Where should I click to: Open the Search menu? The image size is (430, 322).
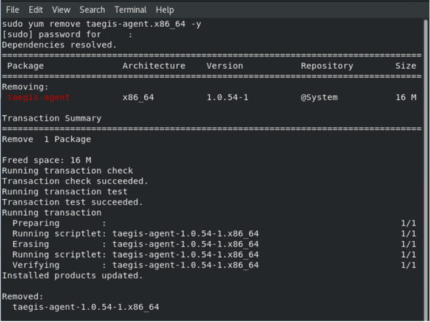click(92, 10)
